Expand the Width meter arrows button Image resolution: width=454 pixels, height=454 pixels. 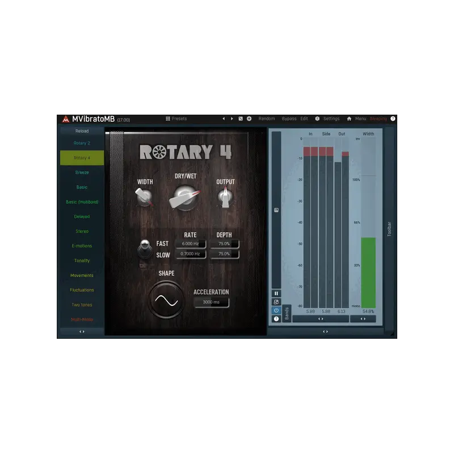[363, 319]
